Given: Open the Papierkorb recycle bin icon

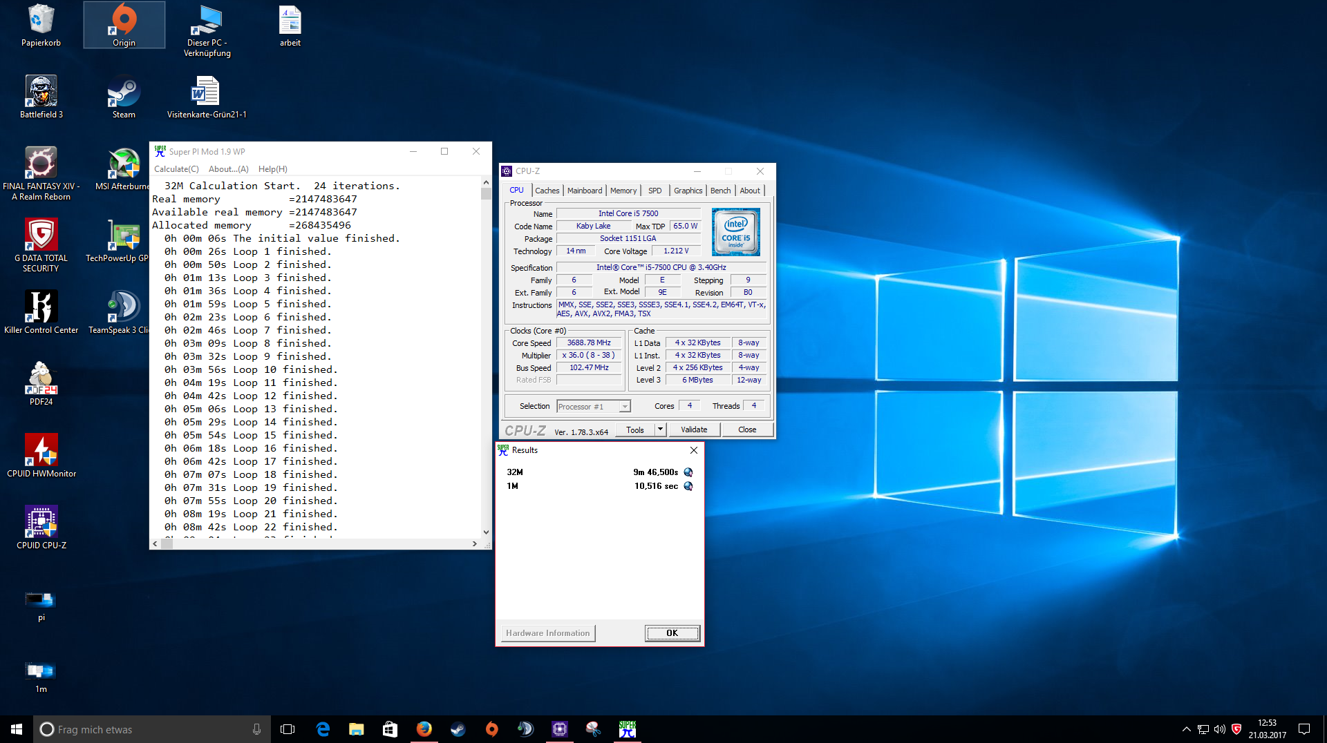Looking at the screenshot, I should [x=41, y=26].
